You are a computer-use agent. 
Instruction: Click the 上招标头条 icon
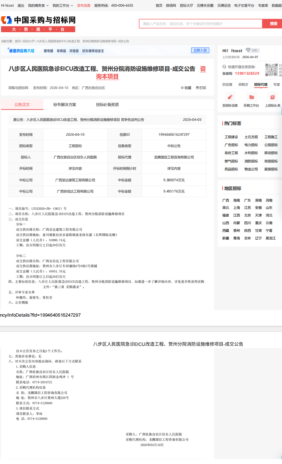272,97
